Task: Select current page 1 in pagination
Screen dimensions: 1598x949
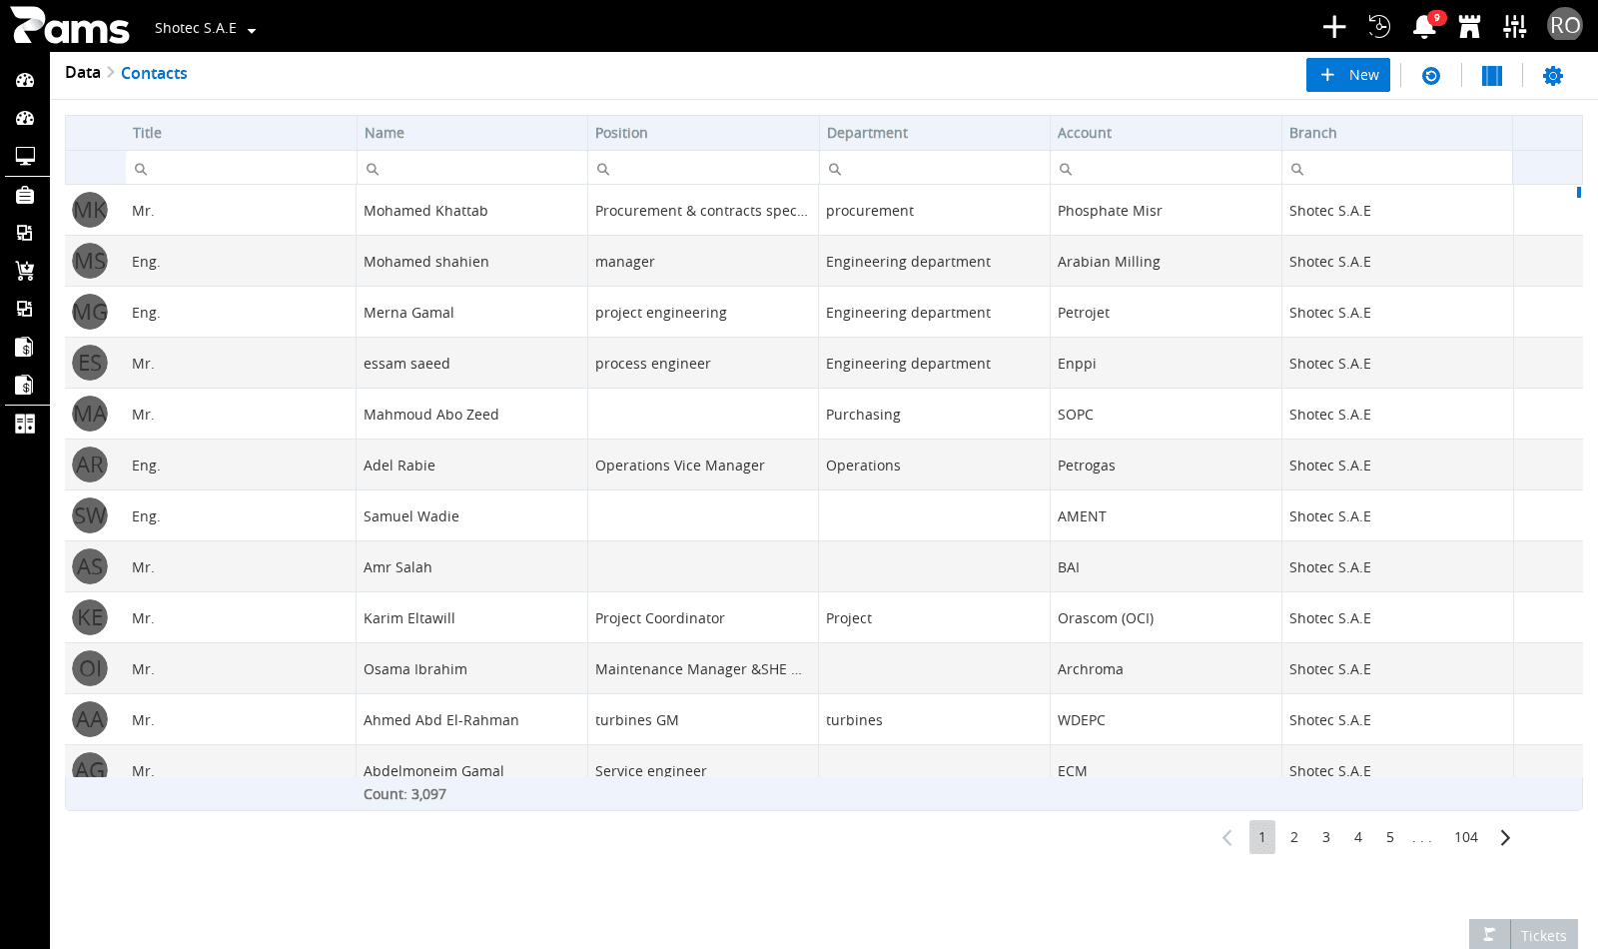Action: coord(1262,837)
